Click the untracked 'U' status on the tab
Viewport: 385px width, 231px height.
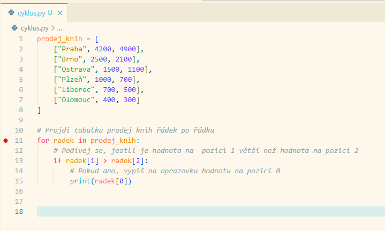[x=50, y=12]
